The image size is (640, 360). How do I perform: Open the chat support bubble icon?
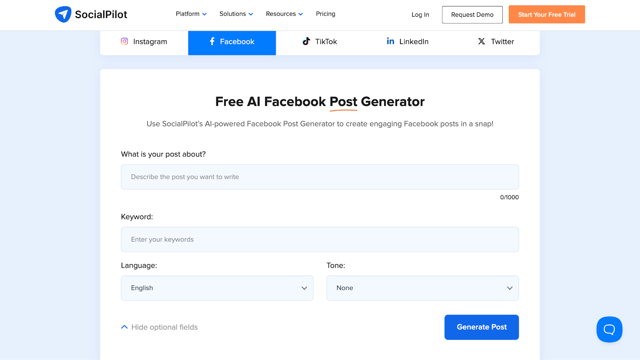pyautogui.click(x=609, y=329)
